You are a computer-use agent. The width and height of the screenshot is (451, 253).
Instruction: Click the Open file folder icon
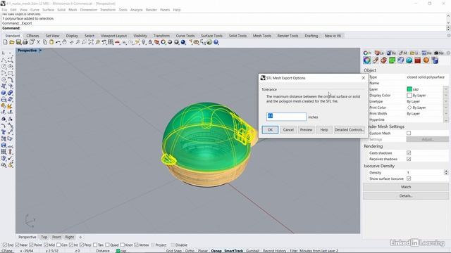coord(12,42)
